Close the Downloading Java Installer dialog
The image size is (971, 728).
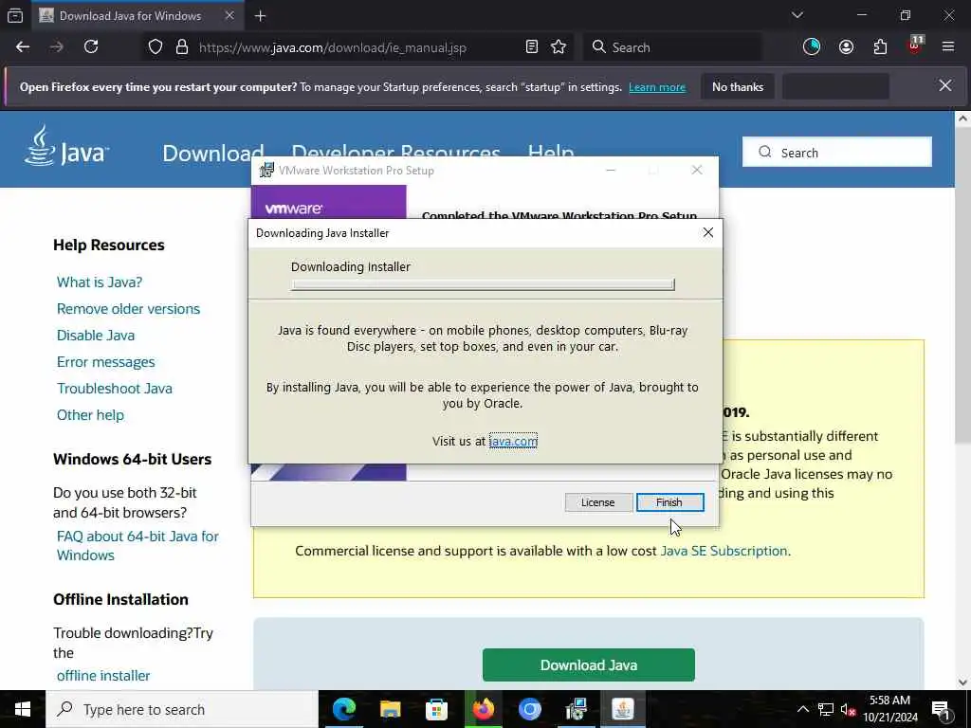707,233
